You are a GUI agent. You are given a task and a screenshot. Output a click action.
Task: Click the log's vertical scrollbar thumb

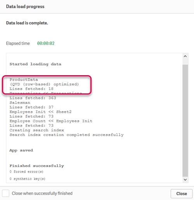point(185,121)
